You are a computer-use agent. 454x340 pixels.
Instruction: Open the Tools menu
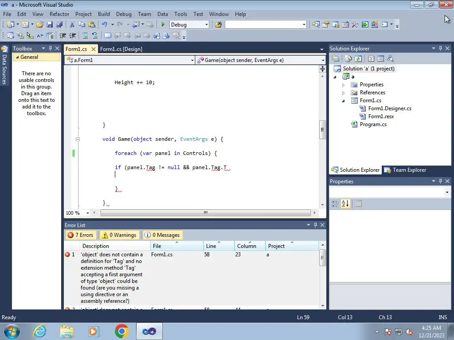tap(181, 14)
